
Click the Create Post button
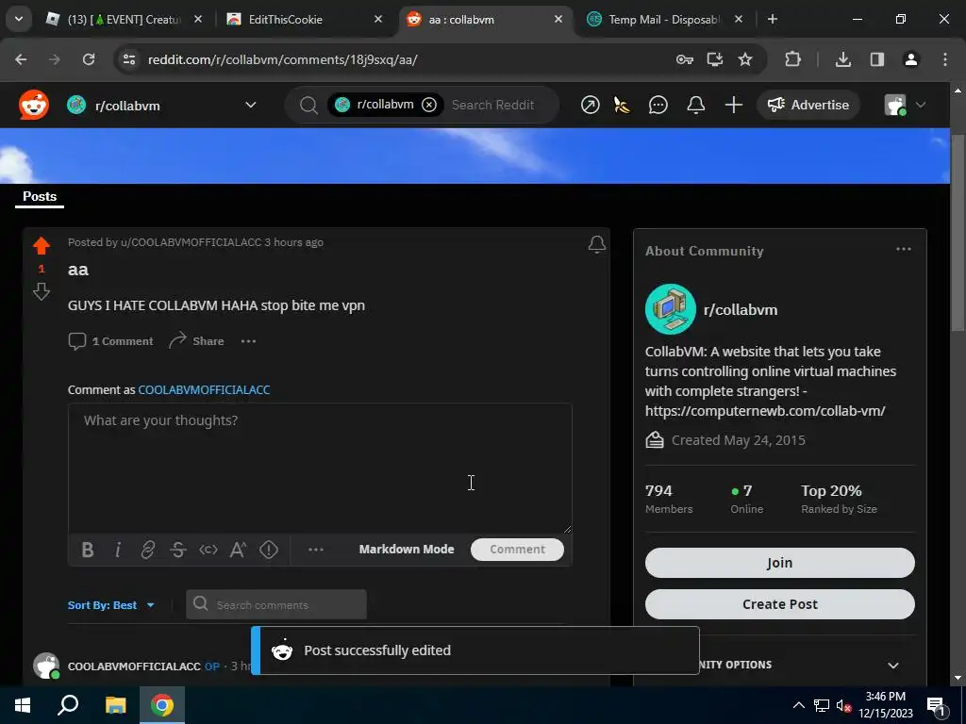pos(779,604)
